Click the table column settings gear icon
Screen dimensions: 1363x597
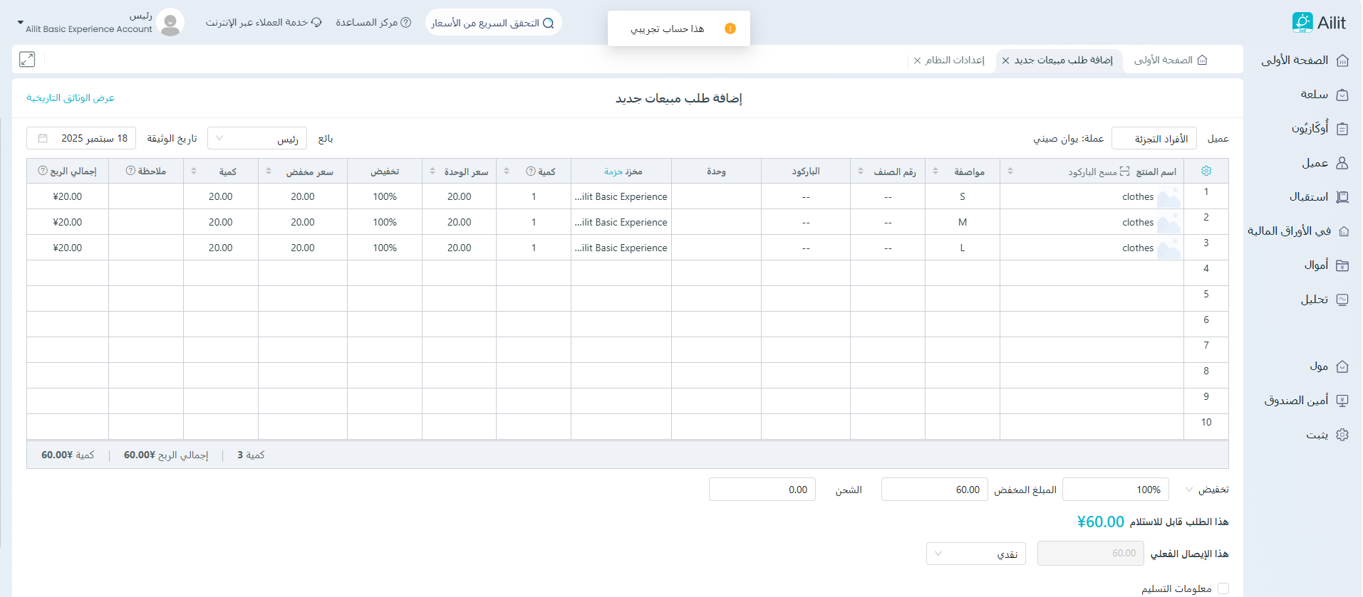click(x=1206, y=171)
